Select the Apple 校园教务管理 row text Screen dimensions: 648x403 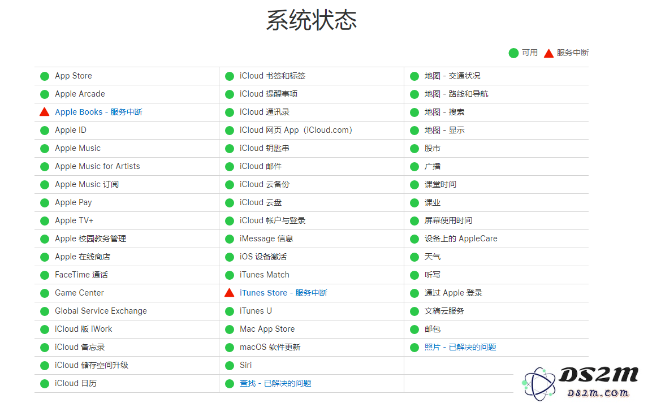point(90,239)
